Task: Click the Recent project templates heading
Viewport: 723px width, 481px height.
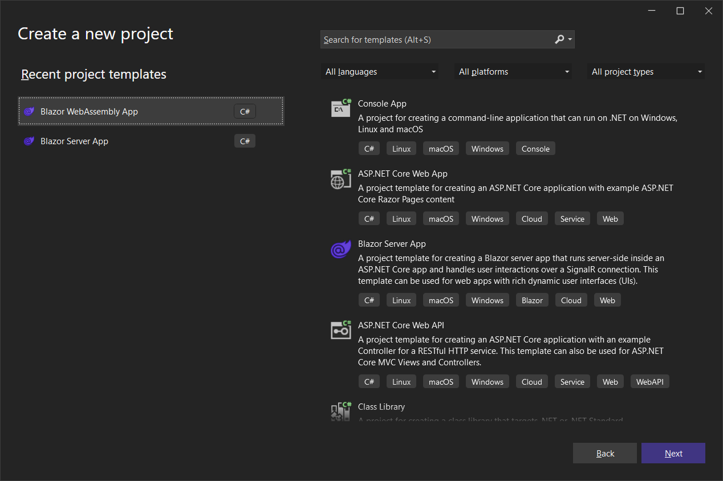Action: [x=94, y=74]
